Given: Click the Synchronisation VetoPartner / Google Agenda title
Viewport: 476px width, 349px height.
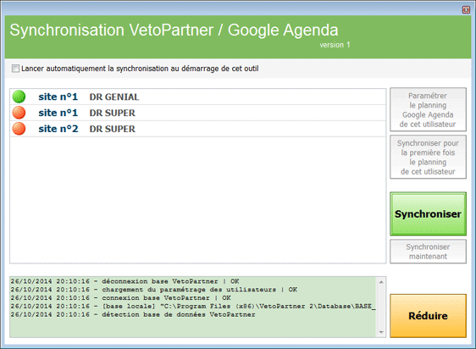Looking at the screenshot, I should click(x=174, y=30).
